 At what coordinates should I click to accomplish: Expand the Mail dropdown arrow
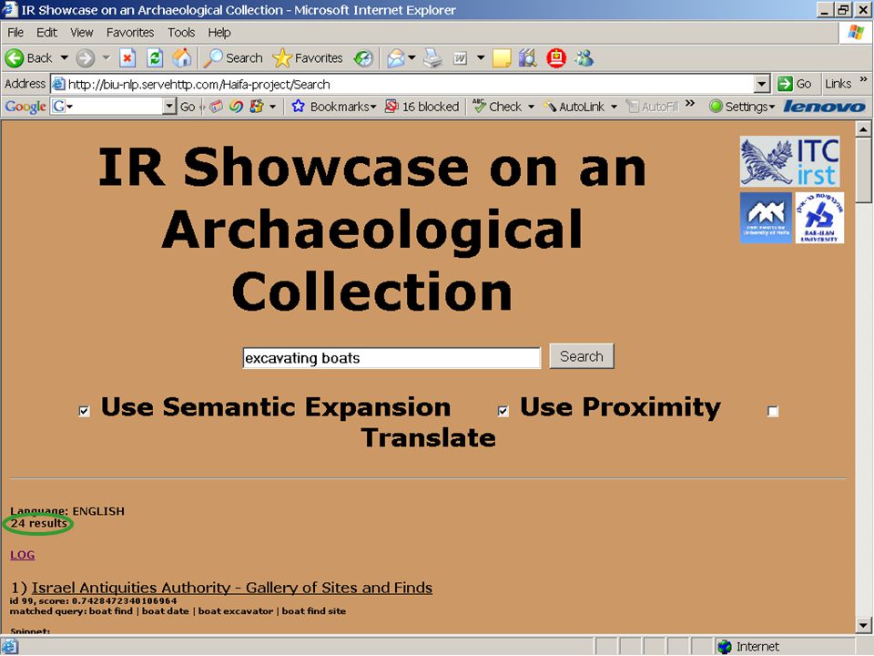(412, 57)
